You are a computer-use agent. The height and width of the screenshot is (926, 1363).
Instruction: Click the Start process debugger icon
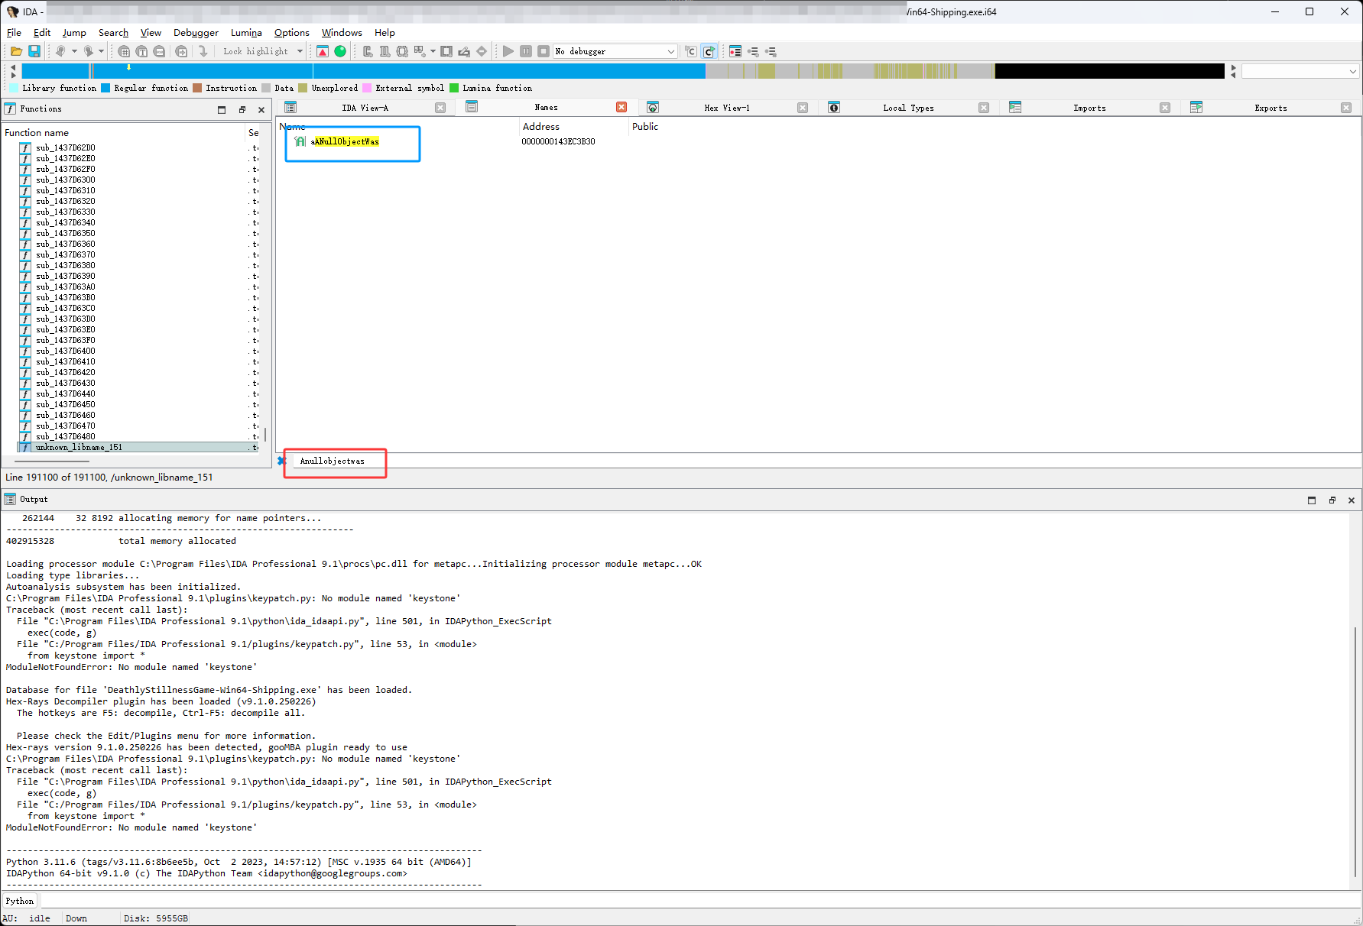click(508, 51)
